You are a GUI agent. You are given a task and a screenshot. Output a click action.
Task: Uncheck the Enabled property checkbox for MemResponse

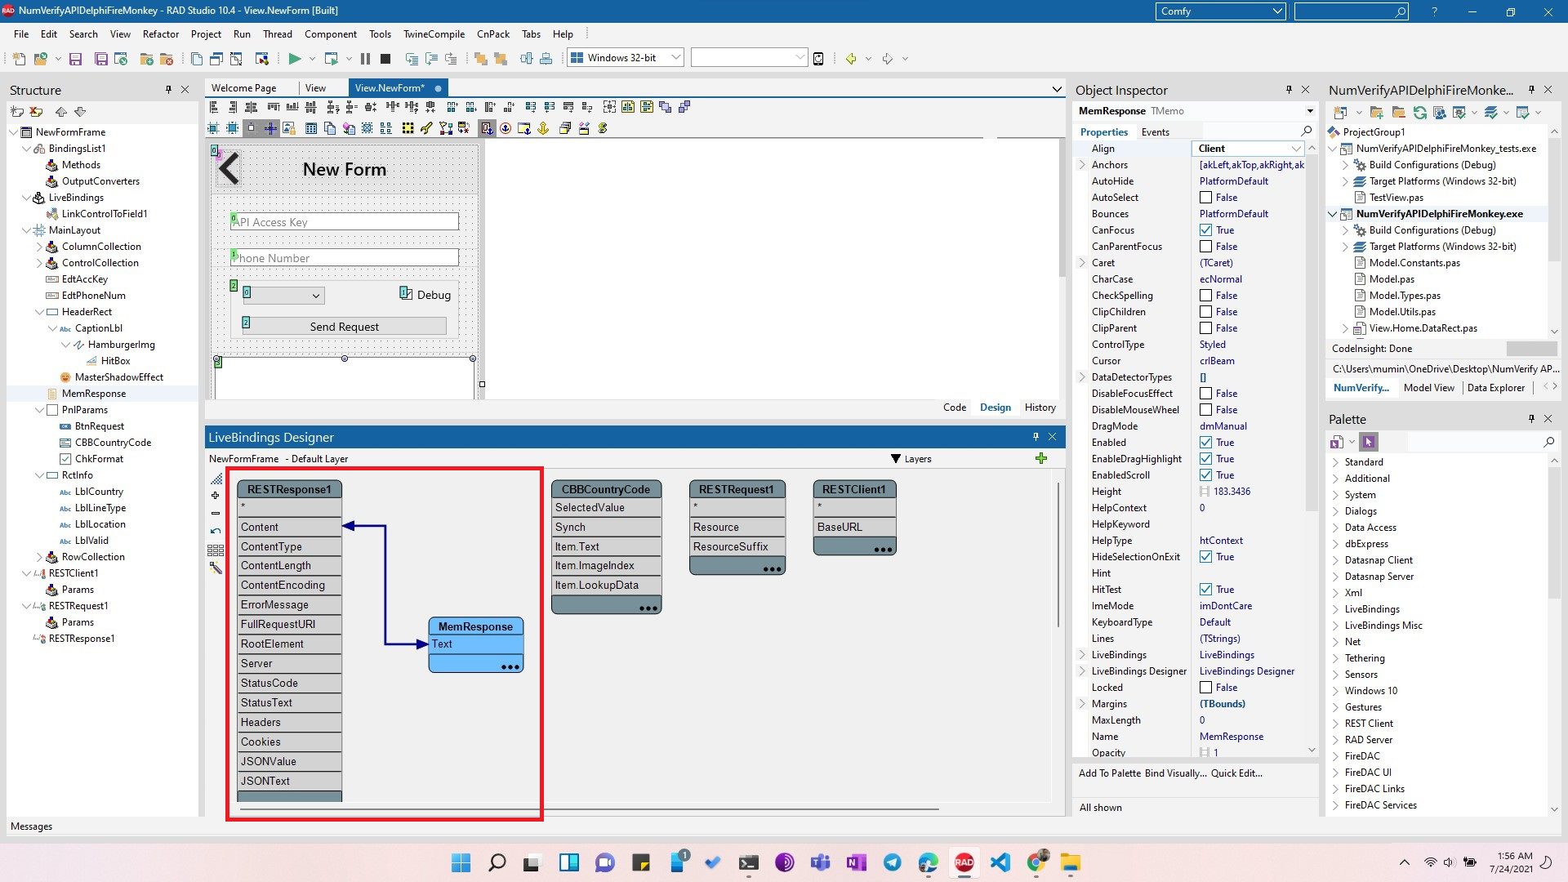coord(1206,442)
